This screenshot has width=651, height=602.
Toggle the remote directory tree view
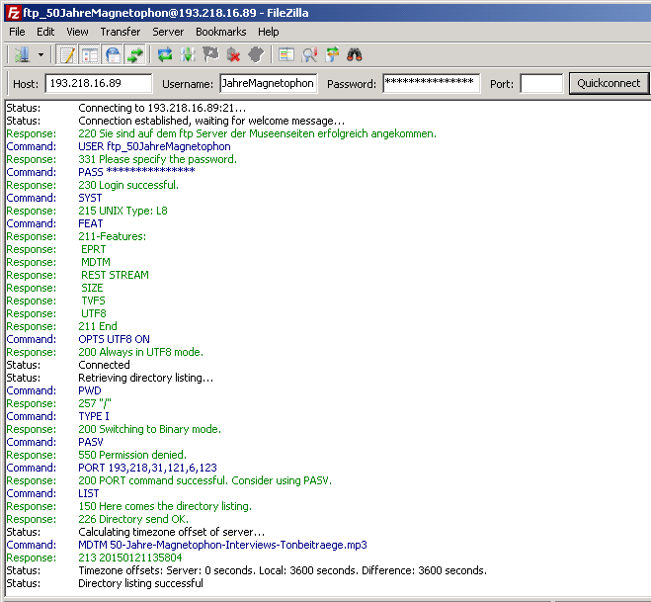pyautogui.click(x=112, y=54)
